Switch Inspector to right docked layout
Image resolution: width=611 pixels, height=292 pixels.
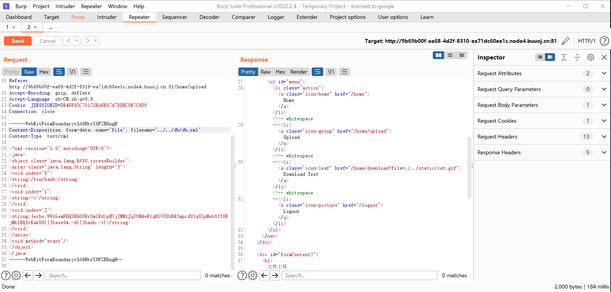click(550, 57)
